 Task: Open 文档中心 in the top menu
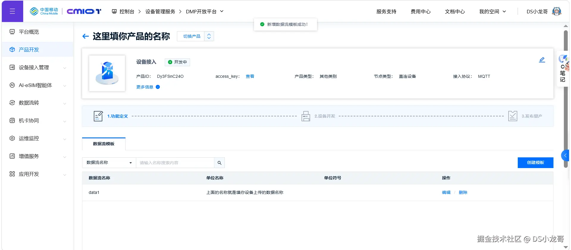click(x=455, y=11)
